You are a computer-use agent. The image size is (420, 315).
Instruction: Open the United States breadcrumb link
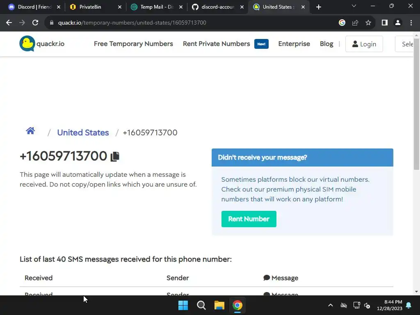[x=83, y=132]
